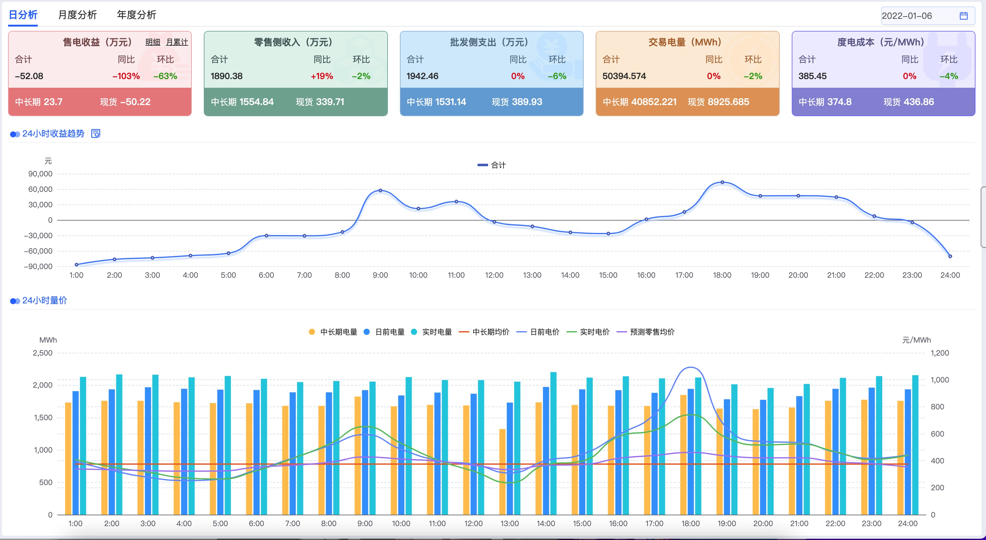This screenshot has height=540, width=986.
Task: Click the 13:00 中长期电量 orange bar
Action: 502,471
